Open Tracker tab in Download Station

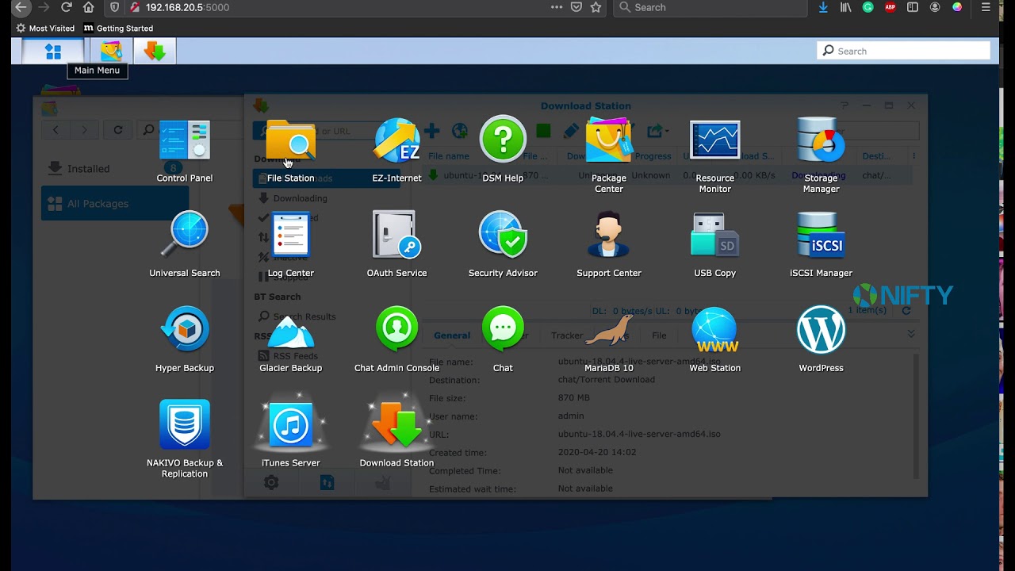567,335
